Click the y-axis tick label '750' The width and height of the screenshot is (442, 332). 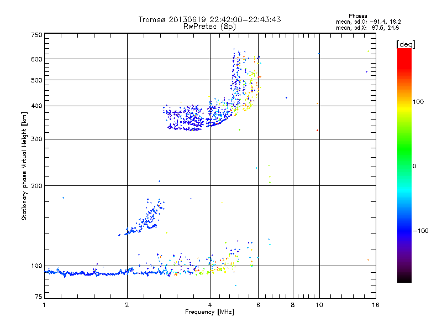click(x=36, y=35)
